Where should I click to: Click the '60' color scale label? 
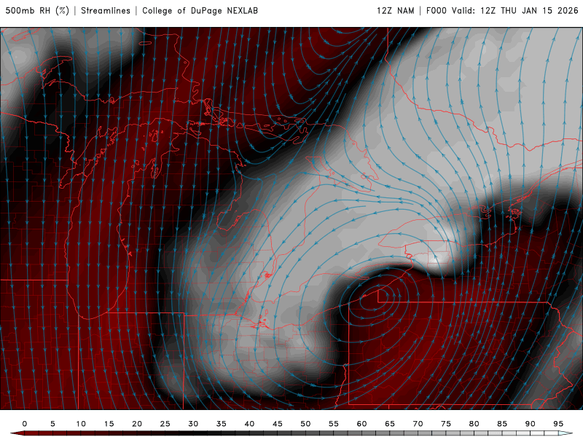[361, 424]
